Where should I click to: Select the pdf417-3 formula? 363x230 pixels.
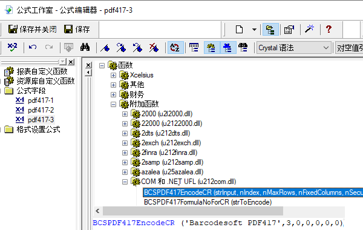(41, 119)
